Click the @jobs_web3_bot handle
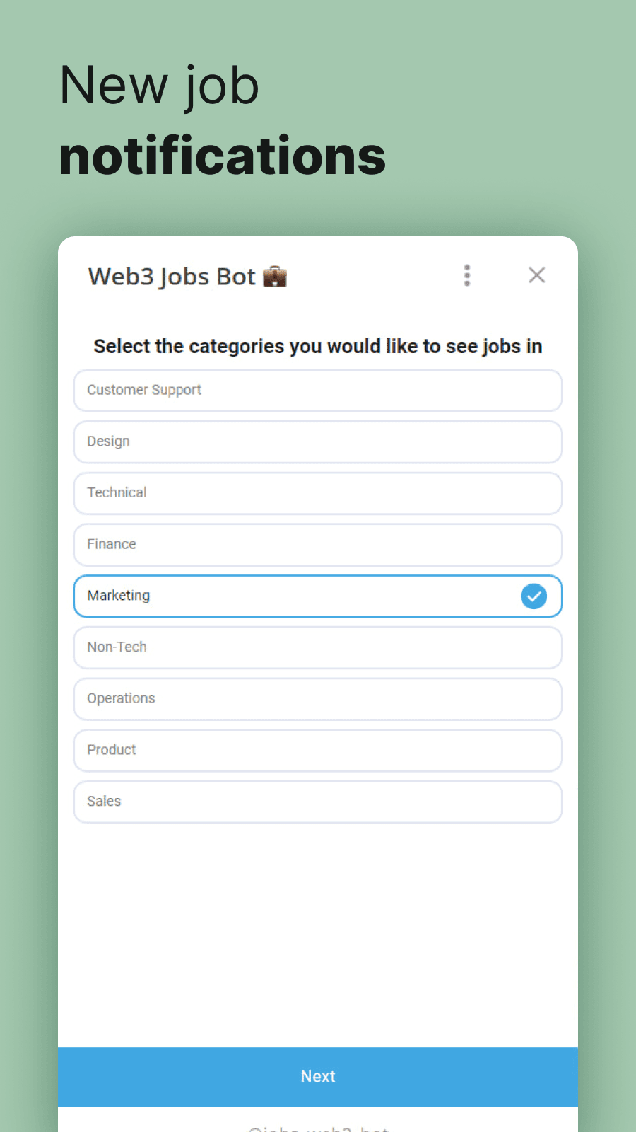The width and height of the screenshot is (636, 1132). coord(318,1128)
